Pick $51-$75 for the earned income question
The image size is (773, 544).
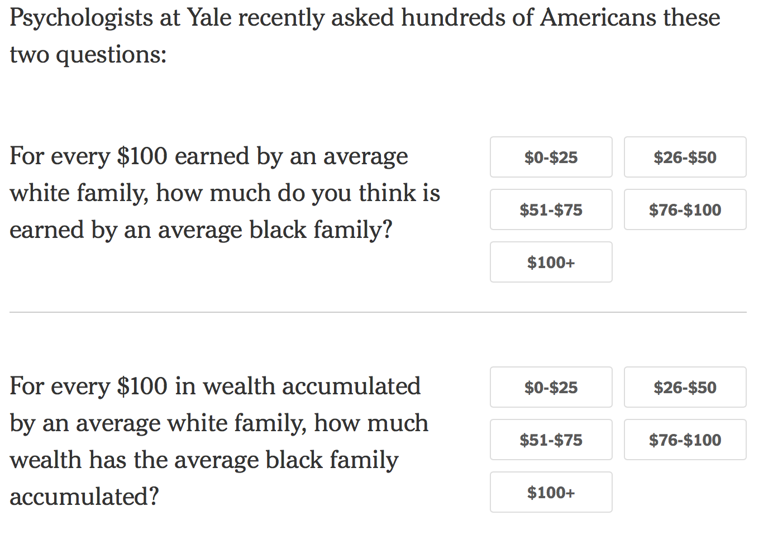pyautogui.click(x=551, y=210)
